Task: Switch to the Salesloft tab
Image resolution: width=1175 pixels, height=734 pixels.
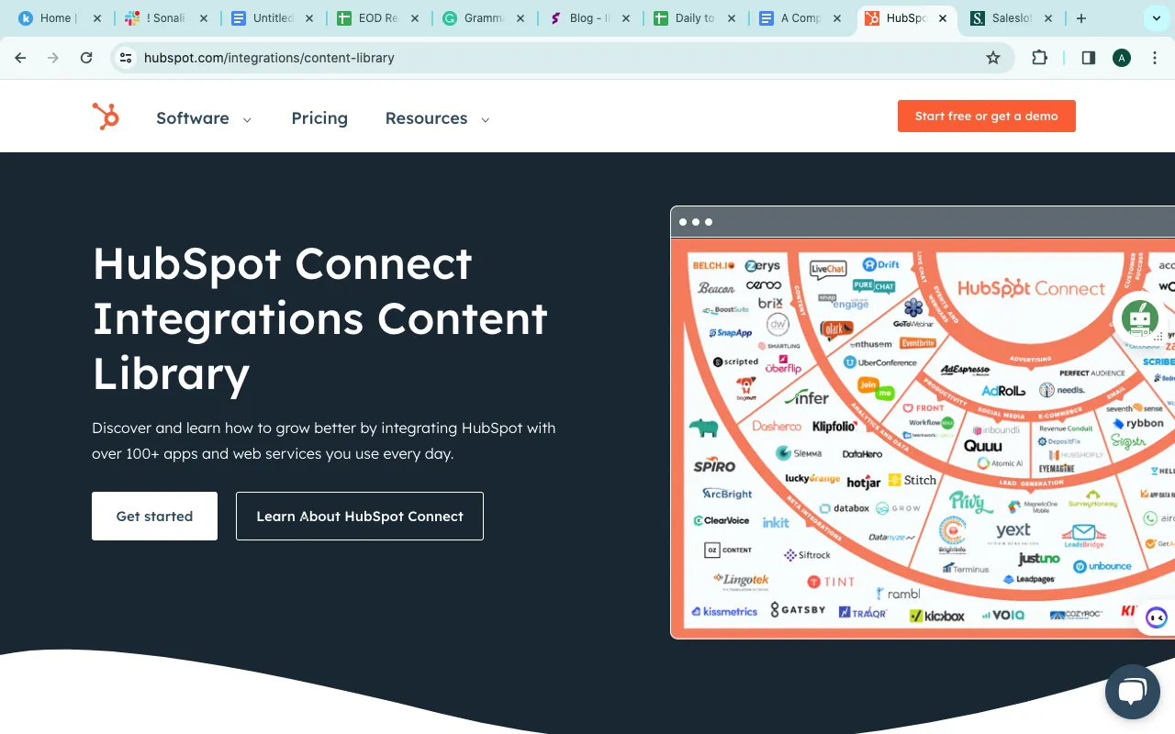Action: [x=1011, y=18]
